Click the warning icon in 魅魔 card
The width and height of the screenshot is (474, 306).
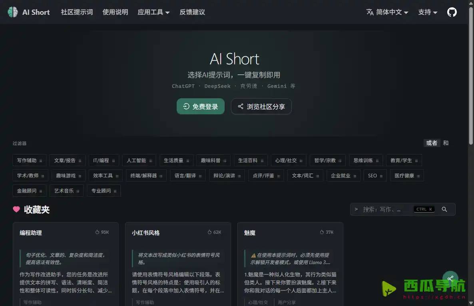[x=253, y=255]
